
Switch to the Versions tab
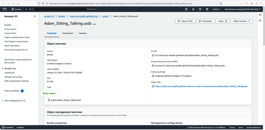pos(83,33)
